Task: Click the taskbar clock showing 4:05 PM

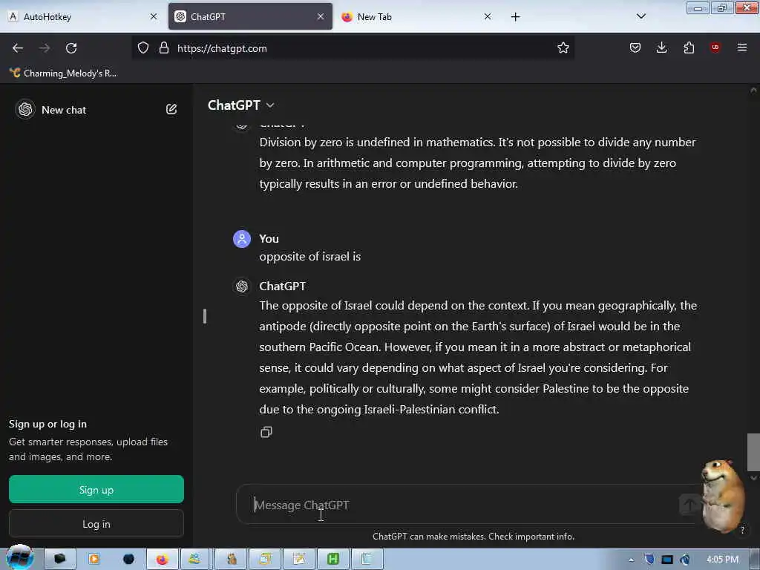Action: (722, 560)
